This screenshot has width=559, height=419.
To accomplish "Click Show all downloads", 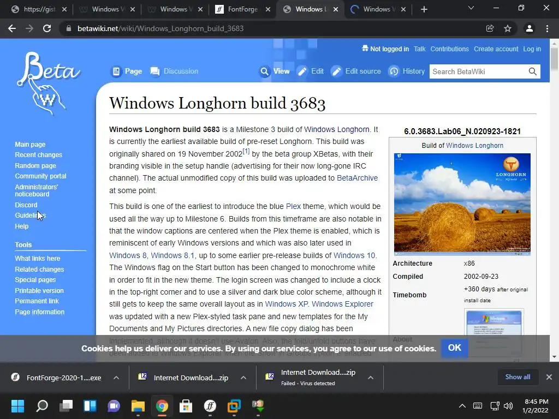I will [518, 377].
